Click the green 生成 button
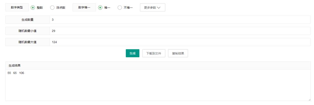Screen dimensions: 314x105 click(133, 53)
